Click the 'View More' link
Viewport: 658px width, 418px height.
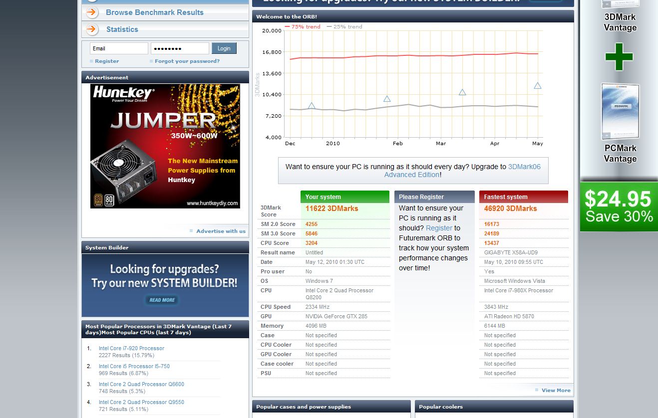(x=556, y=391)
